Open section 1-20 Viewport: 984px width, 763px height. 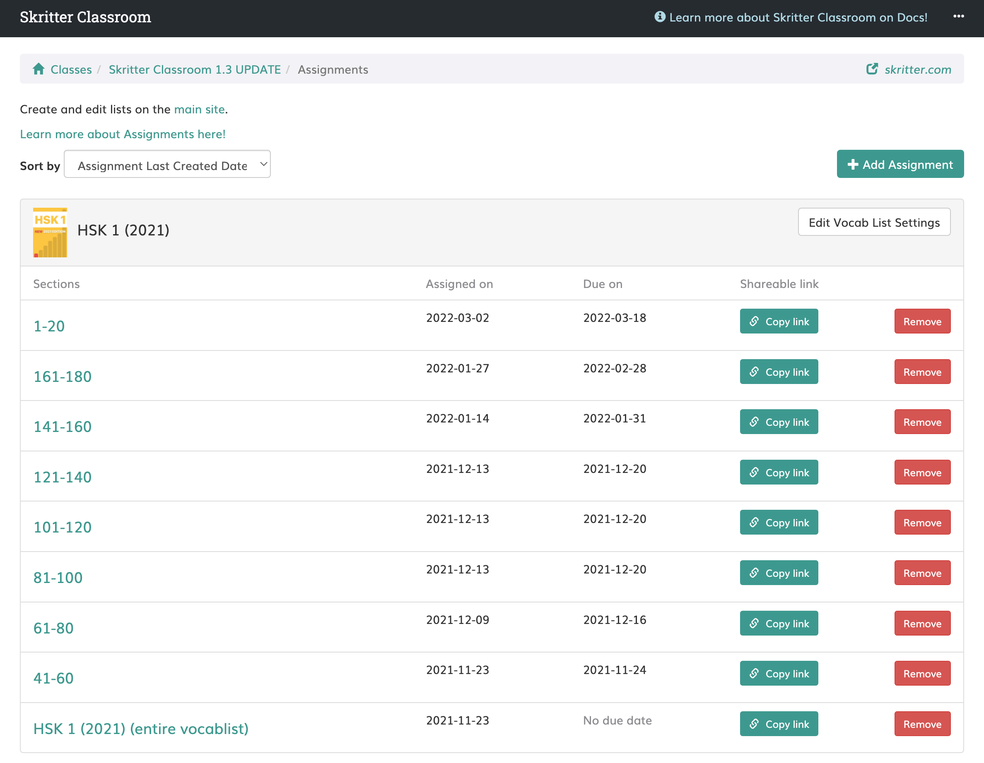49,326
